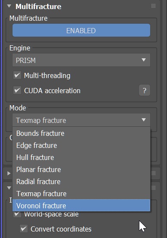
Task: Close the Texmap fracture mode dropdown arrow
Action: (144, 120)
